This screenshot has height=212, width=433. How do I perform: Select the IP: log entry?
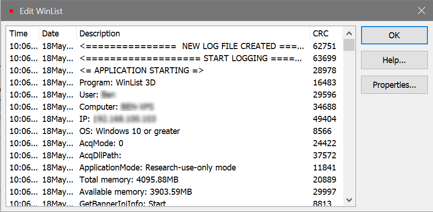point(175,119)
